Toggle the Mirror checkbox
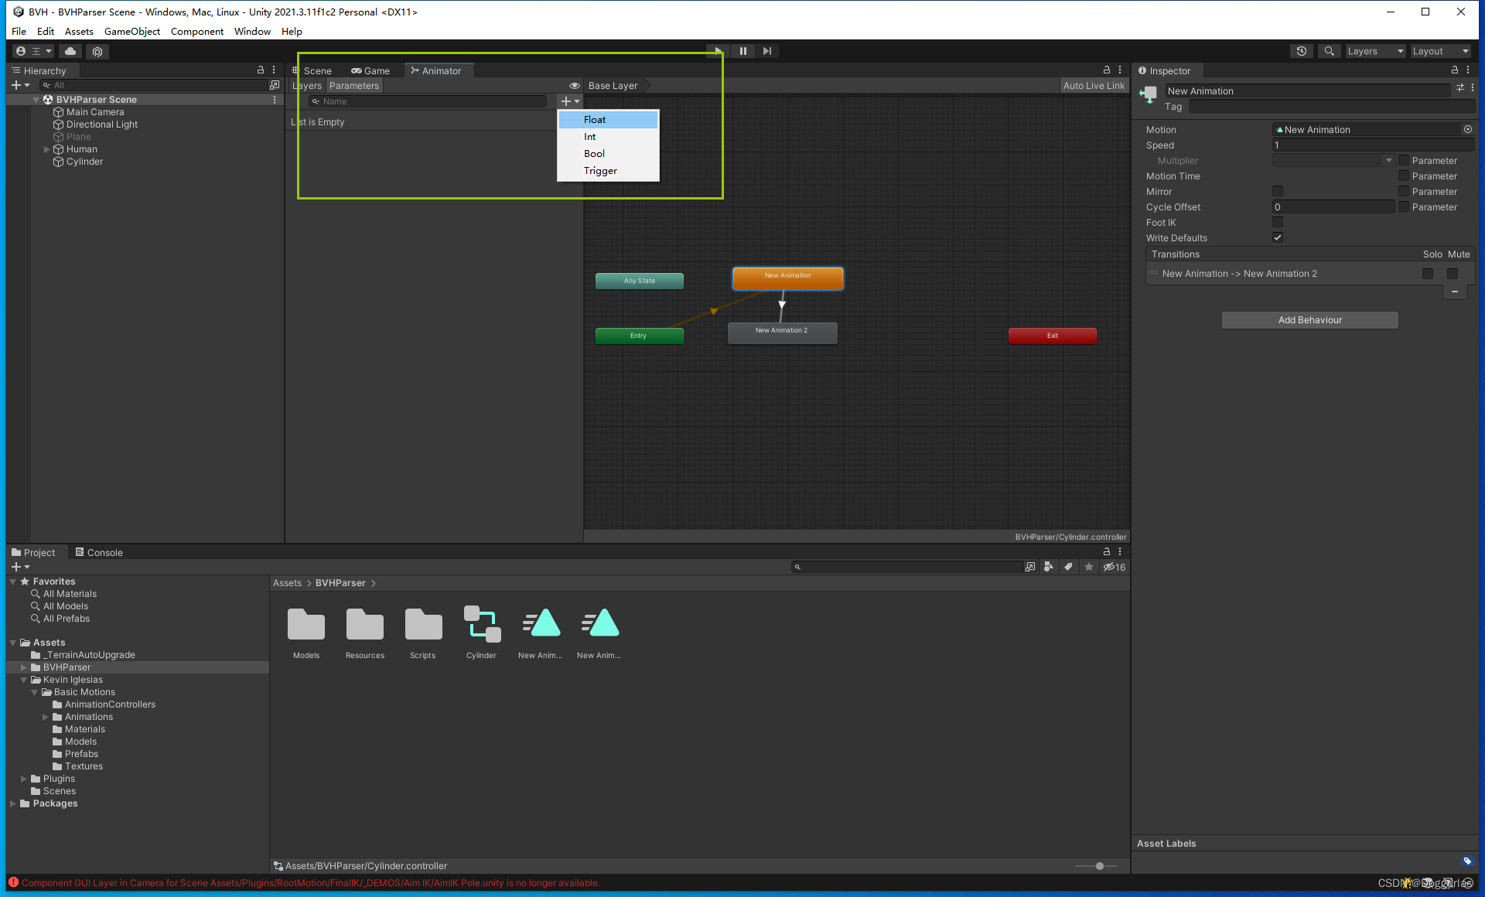 (x=1278, y=191)
